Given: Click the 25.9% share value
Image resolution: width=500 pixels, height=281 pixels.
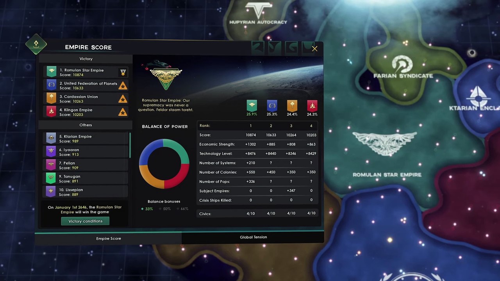Looking at the screenshot, I should 252,114.
